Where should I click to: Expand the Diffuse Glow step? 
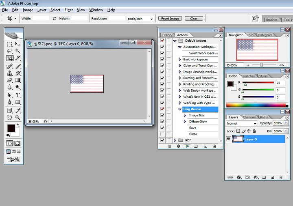pos(185,121)
